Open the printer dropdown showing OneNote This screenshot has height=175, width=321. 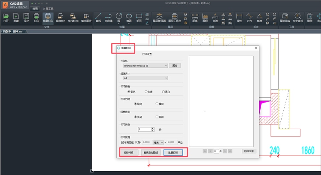coord(145,66)
